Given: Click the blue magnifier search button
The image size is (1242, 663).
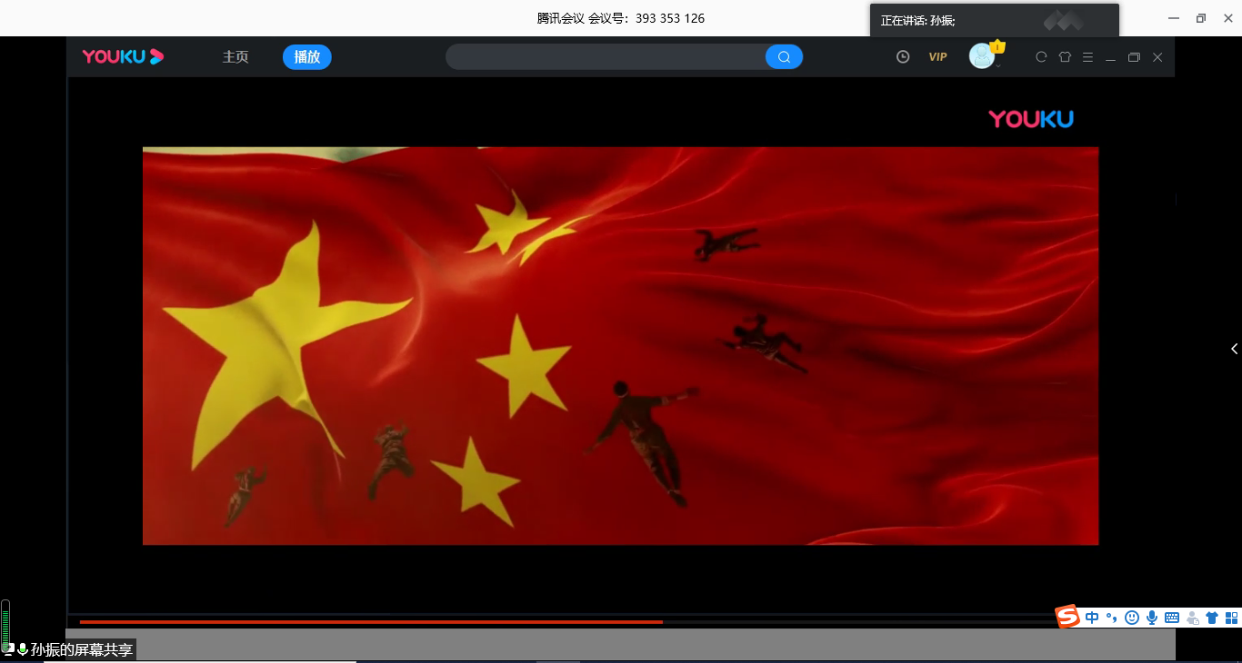Looking at the screenshot, I should coord(784,57).
